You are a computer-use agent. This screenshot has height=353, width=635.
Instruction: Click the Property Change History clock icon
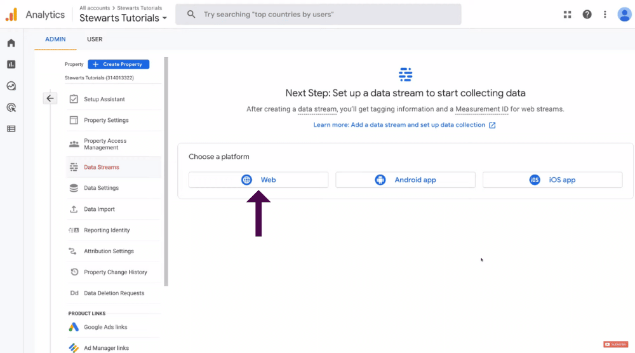click(74, 272)
